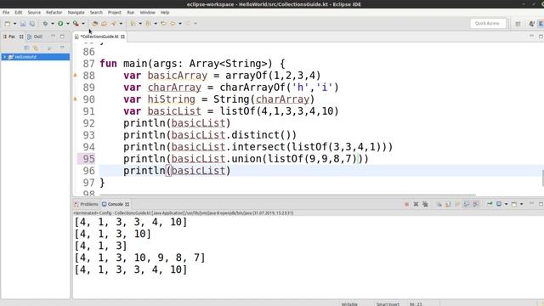Click the Open Perspective icon
The height and width of the screenshot is (306, 544).
(518, 24)
